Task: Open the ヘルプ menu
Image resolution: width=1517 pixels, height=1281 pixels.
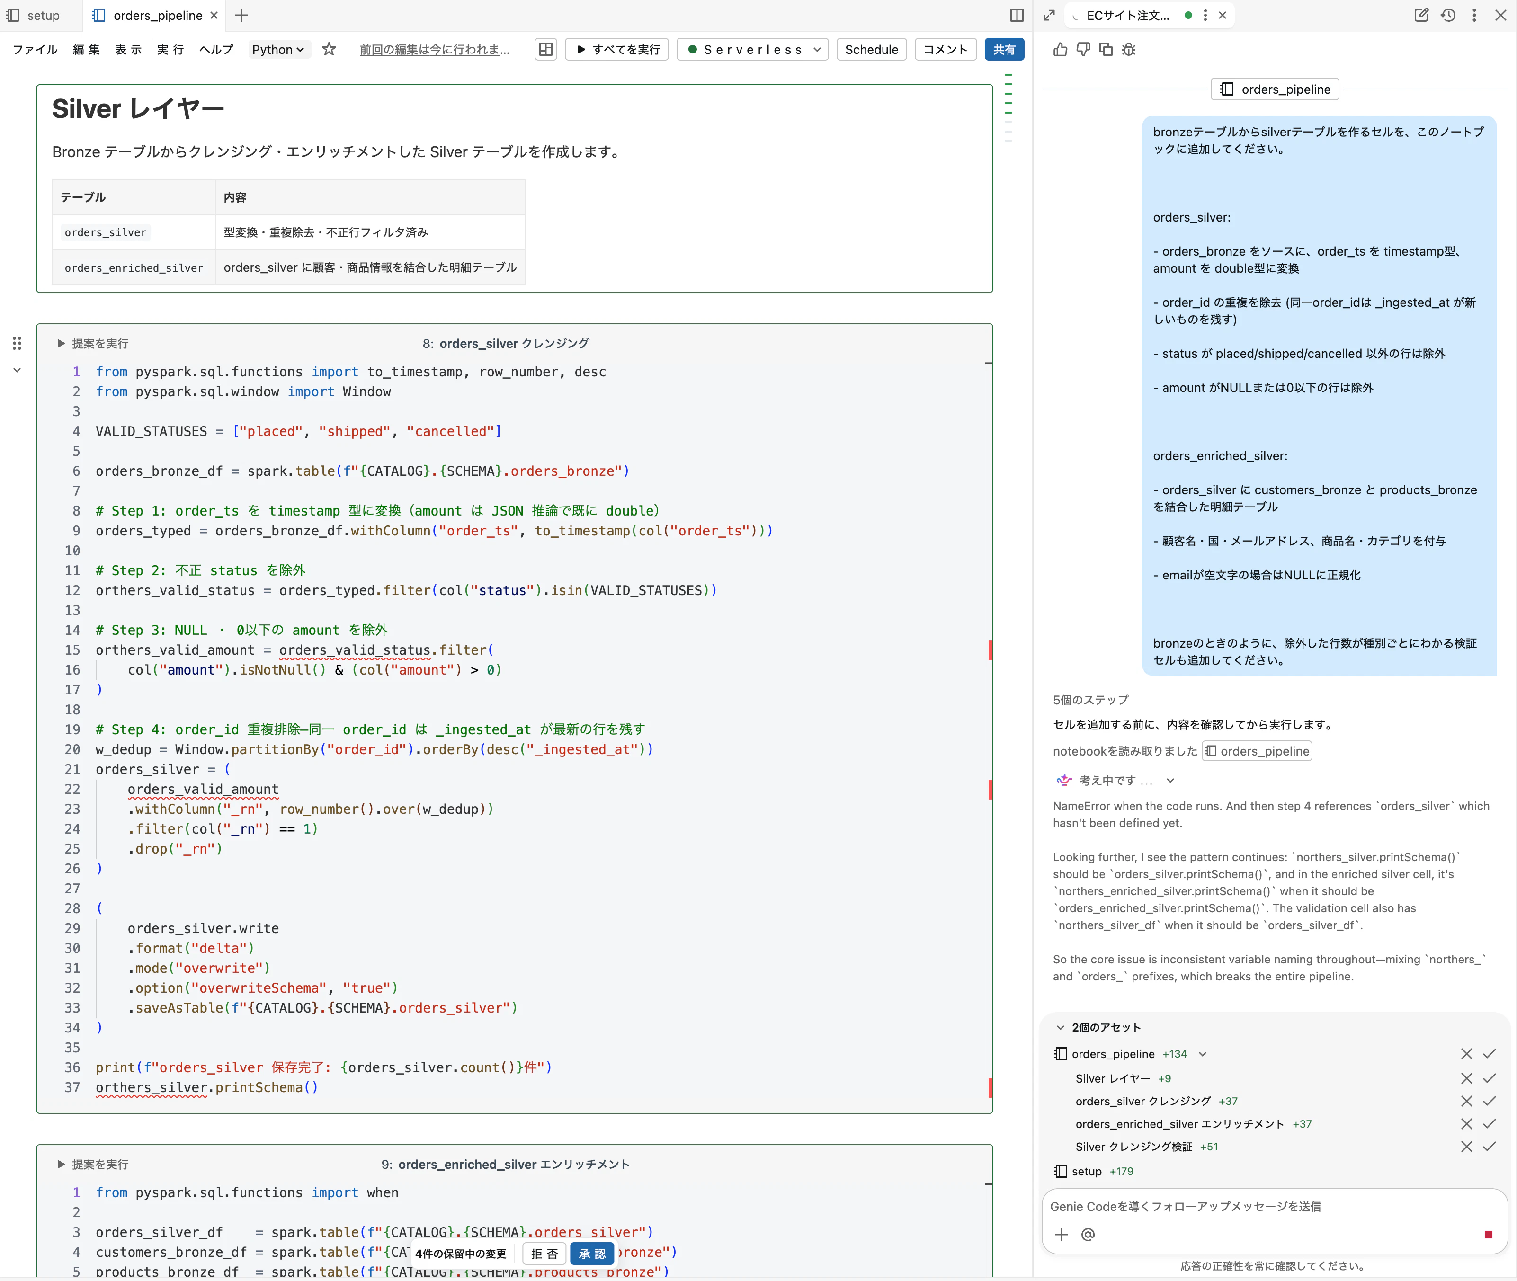Action: (216, 49)
